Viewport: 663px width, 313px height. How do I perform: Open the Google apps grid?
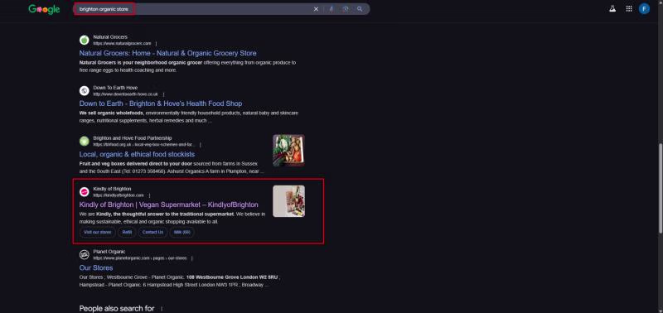point(629,9)
